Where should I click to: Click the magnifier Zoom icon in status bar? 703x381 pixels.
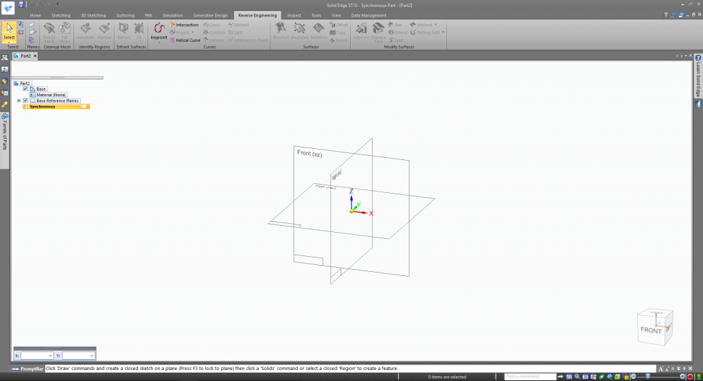tap(577, 377)
